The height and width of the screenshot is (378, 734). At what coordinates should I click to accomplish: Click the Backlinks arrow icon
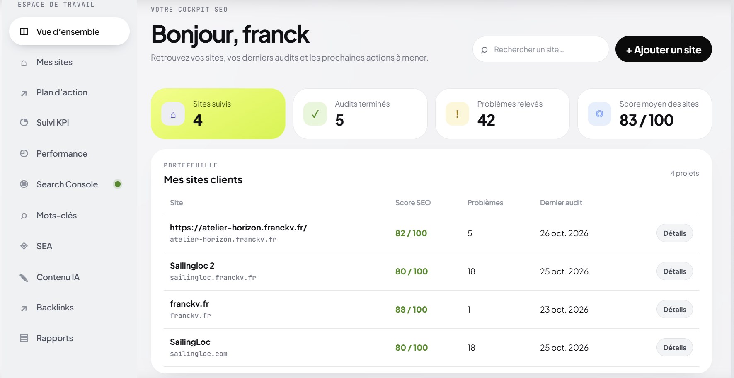click(x=24, y=308)
